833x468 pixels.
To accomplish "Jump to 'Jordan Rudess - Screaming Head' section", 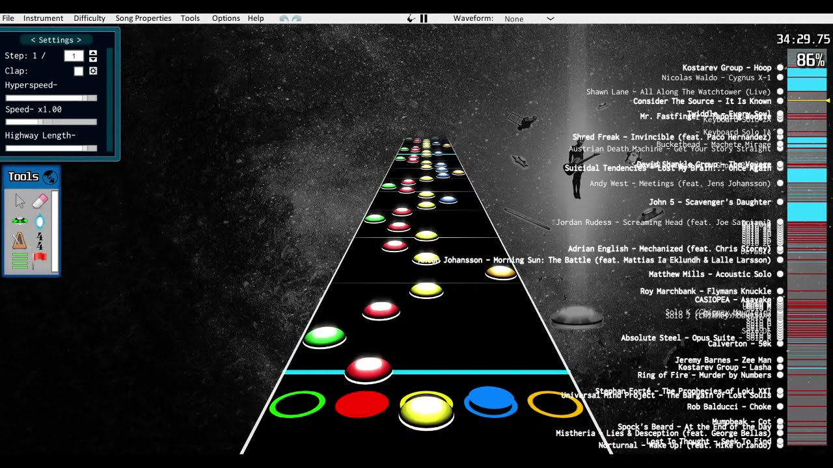I will pyautogui.click(x=662, y=222).
